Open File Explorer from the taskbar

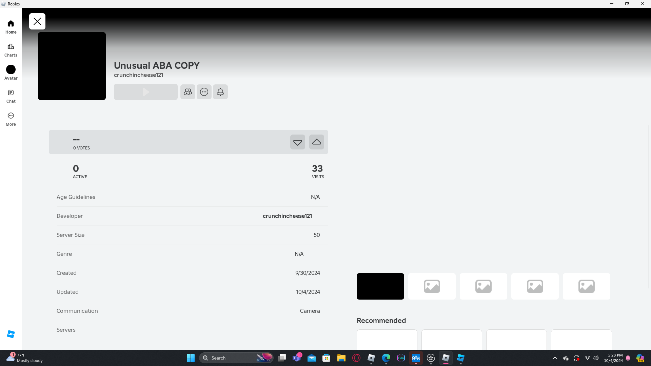[x=341, y=358]
